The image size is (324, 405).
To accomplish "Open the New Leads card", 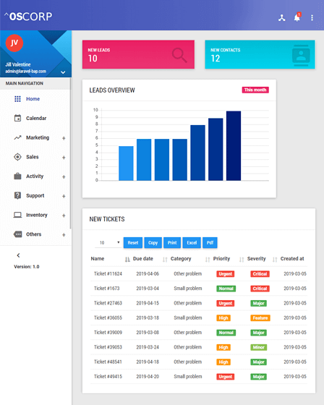I will (138, 54).
